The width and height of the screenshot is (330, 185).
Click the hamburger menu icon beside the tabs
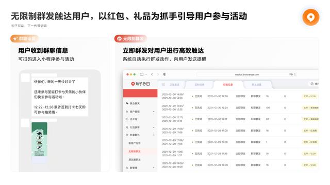point(163,84)
